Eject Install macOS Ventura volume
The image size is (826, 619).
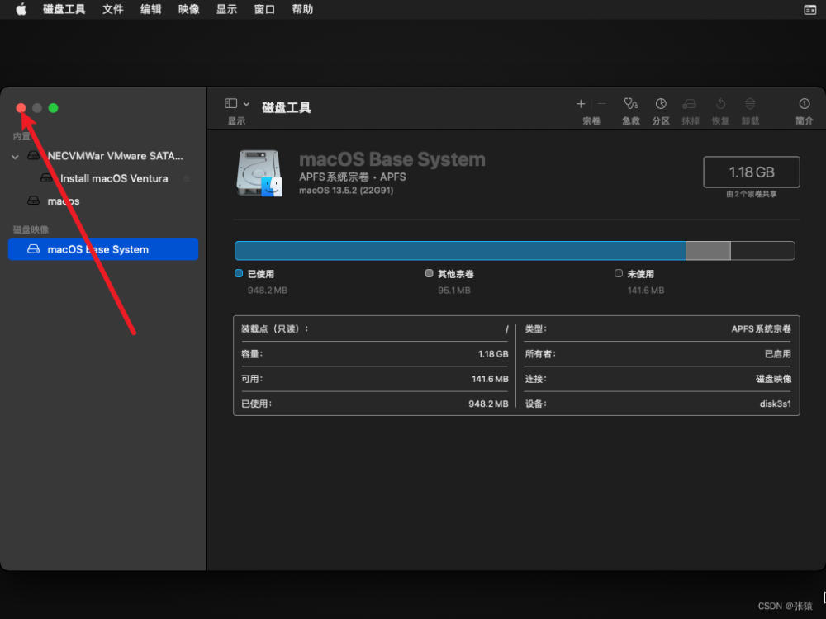tap(187, 178)
